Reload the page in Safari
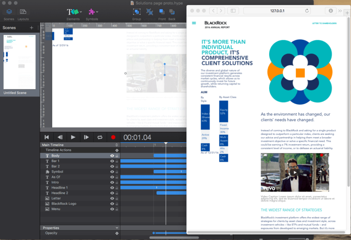This screenshot has width=351, height=240. (307, 11)
